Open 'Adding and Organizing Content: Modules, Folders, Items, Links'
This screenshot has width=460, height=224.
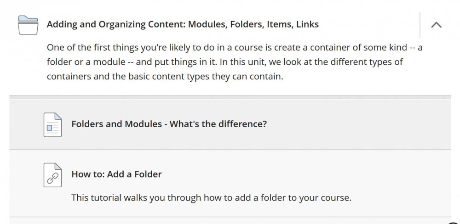[x=183, y=24]
